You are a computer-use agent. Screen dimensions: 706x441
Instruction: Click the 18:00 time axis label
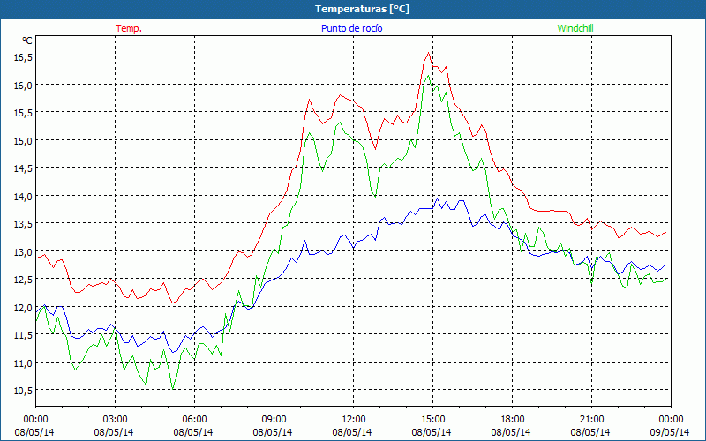[512, 420]
